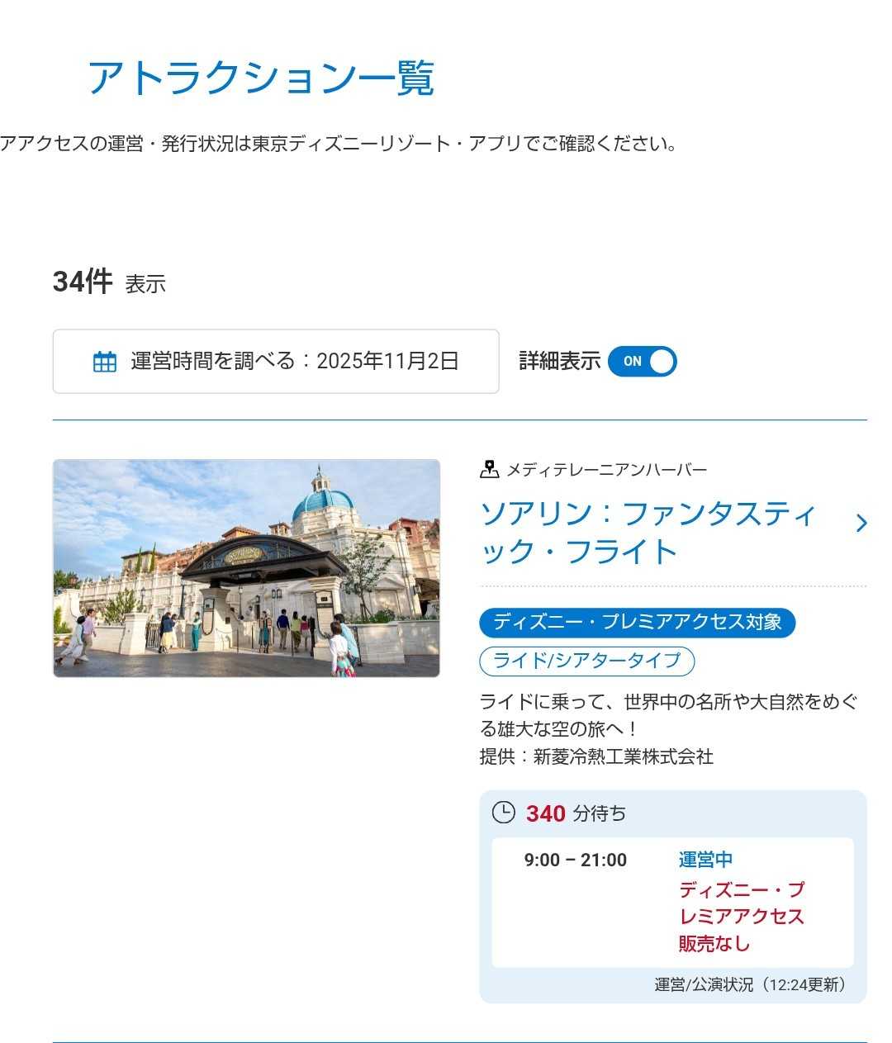The height and width of the screenshot is (1043, 892).
Task: Open the ソアリン：ファンタスティック・フライト link
Action: point(648,533)
